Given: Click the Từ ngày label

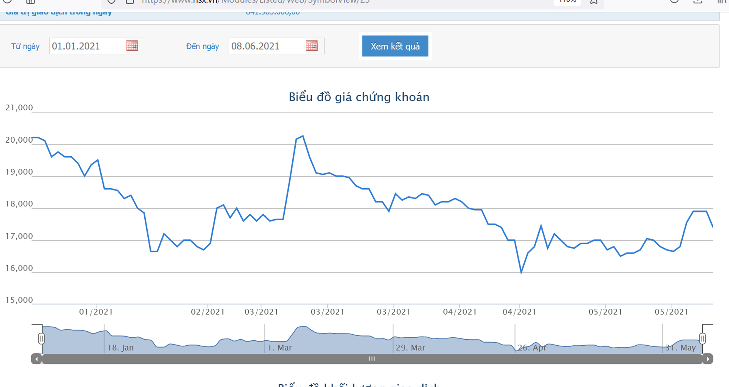Looking at the screenshot, I should [x=25, y=46].
